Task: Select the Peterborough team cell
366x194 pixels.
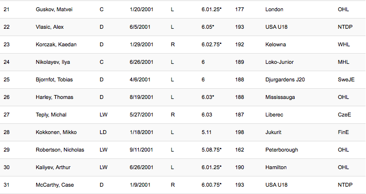Action: (x=281, y=150)
